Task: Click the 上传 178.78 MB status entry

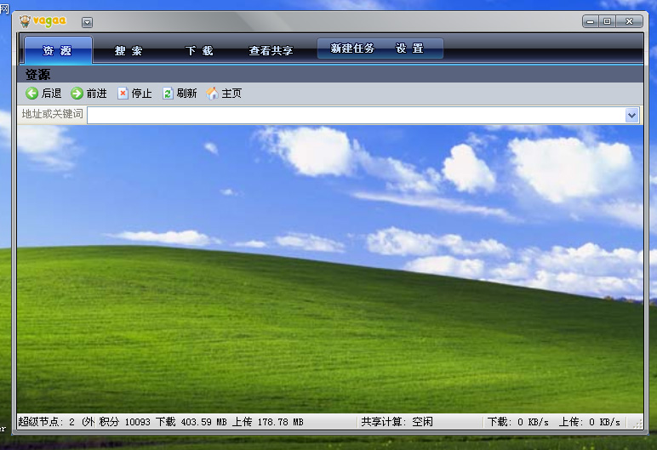Action: pyautogui.click(x=268, y=422)
